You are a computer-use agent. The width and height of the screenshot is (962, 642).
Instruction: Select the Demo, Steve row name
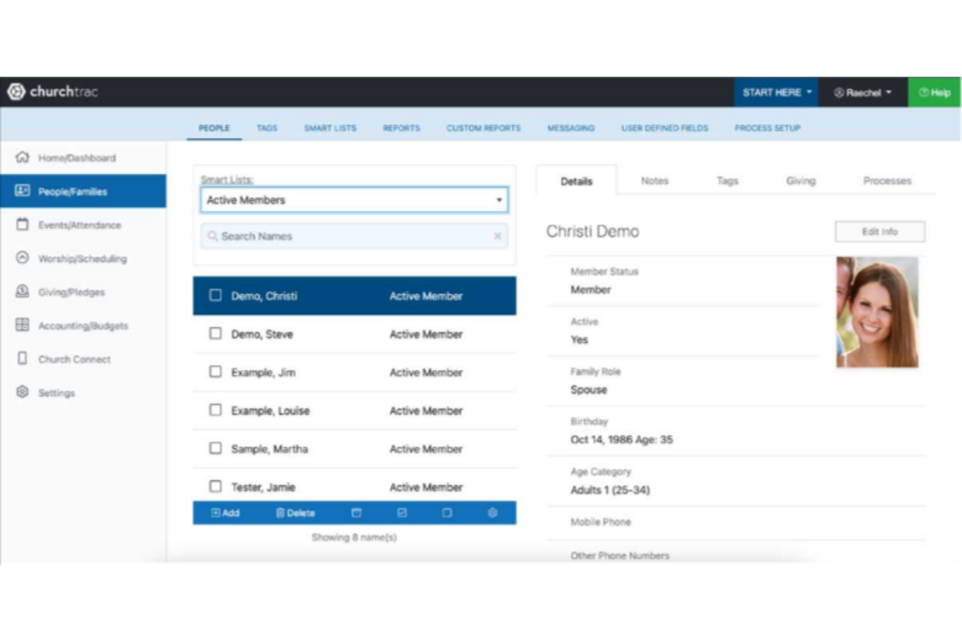pyautogui.click(x=262, y=334)
